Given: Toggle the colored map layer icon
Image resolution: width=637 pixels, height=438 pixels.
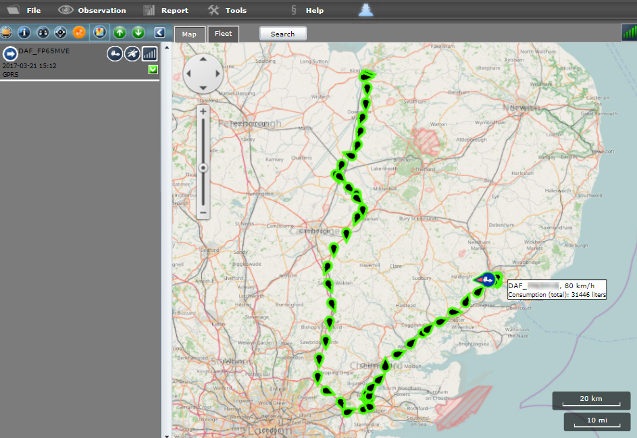Looking at the screenshot, I should click(99, 32).
